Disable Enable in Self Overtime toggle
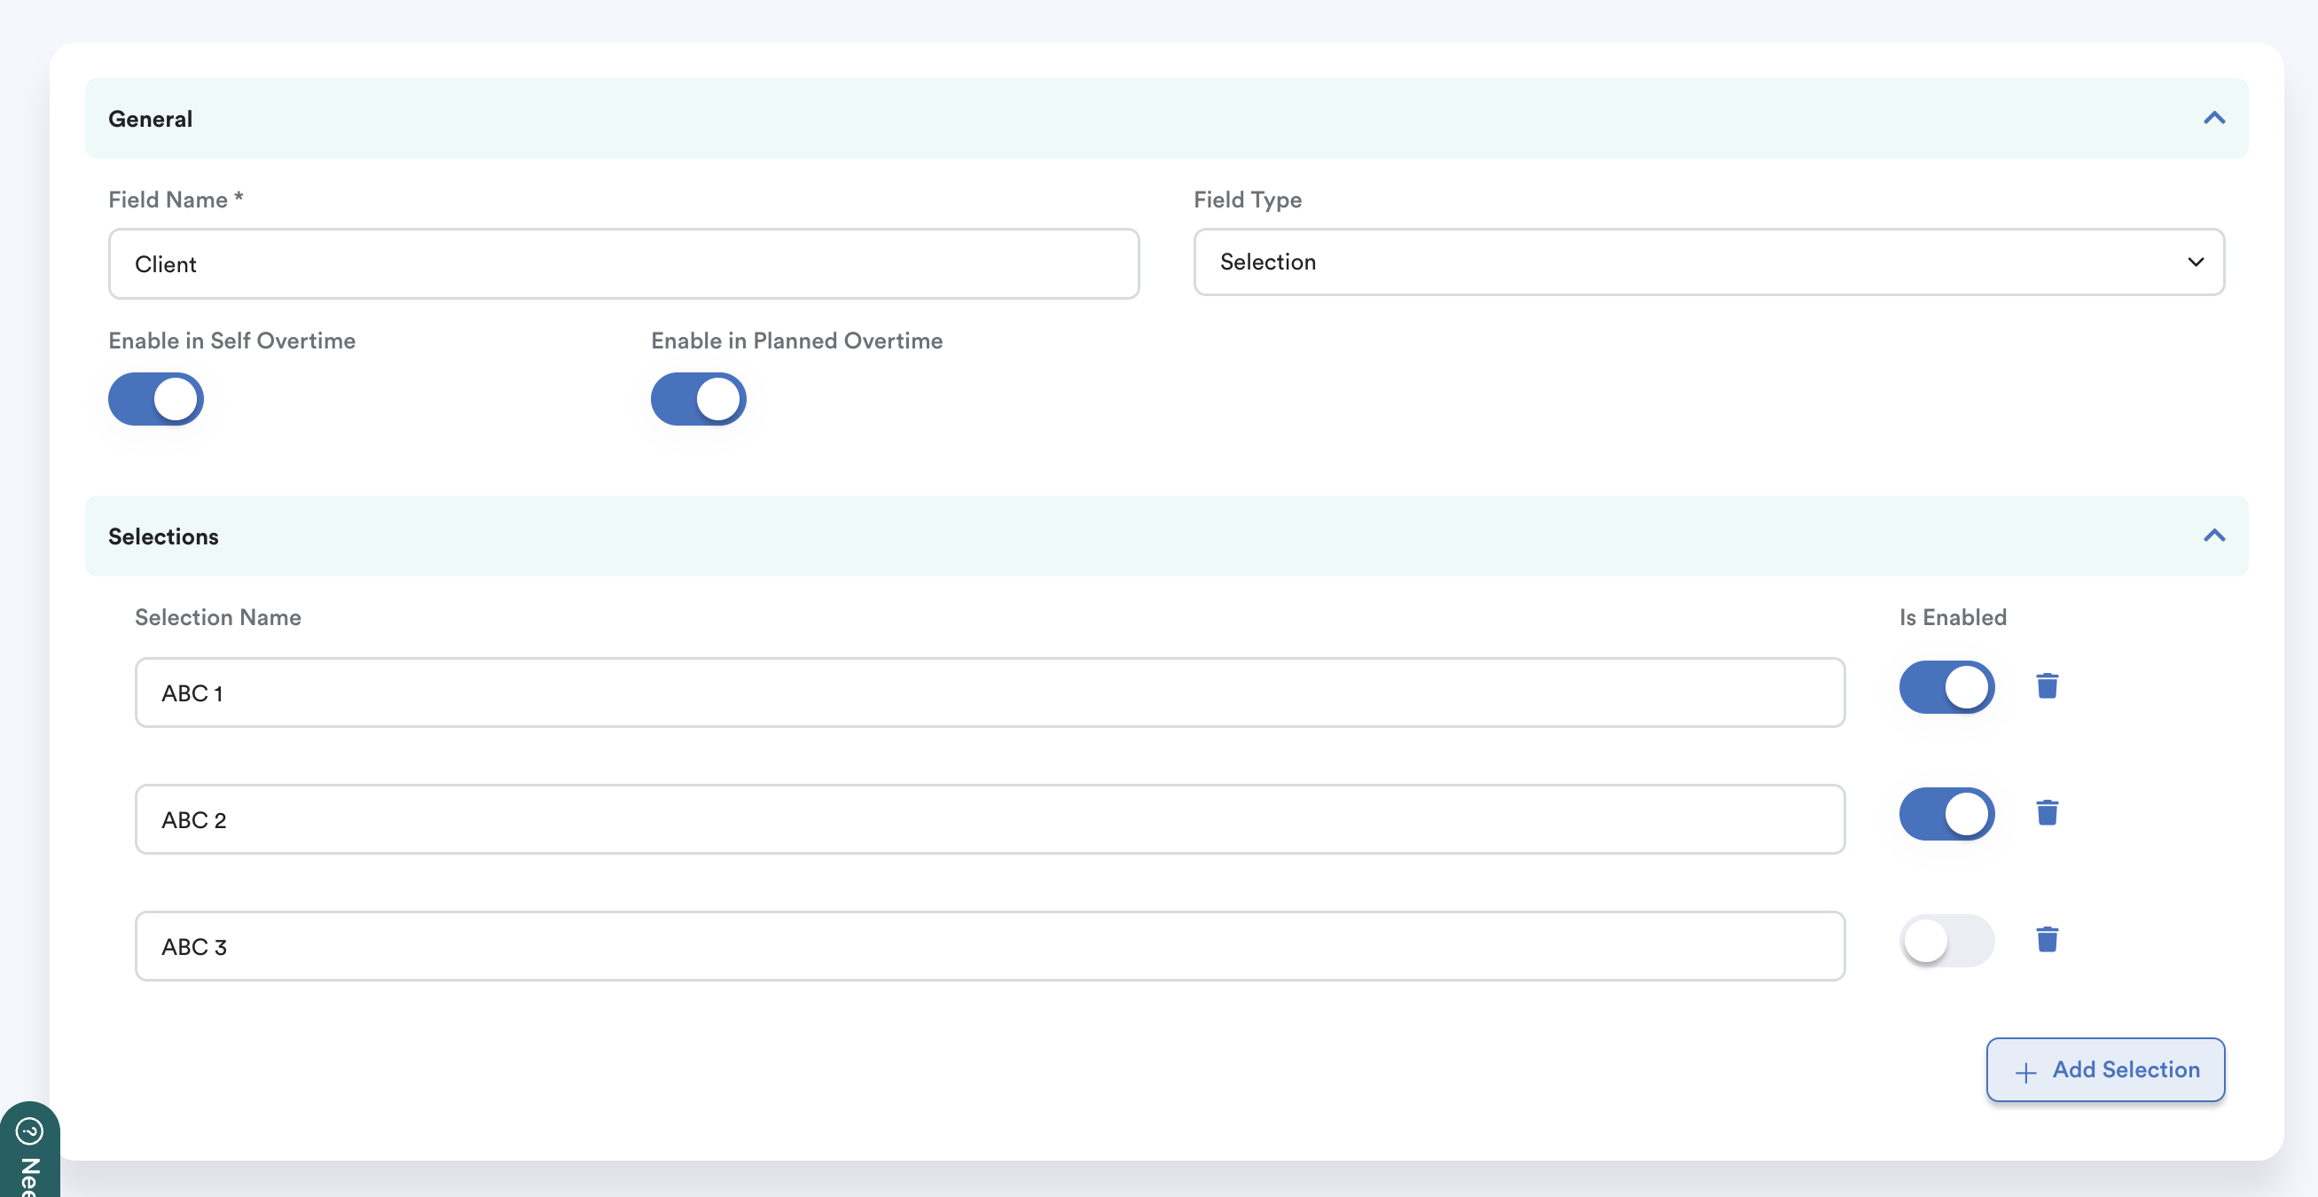 click(x=156, y=400)
